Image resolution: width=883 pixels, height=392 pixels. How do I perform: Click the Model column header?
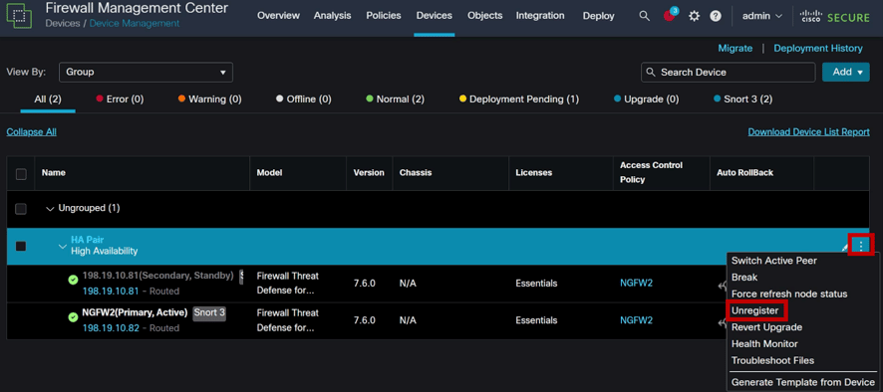pos(269,173)
